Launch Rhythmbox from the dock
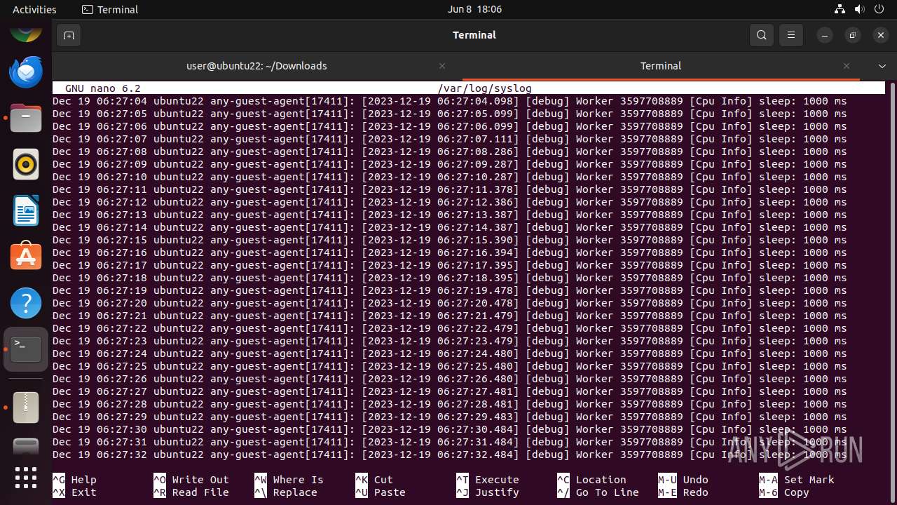 [x=26, y=164]
